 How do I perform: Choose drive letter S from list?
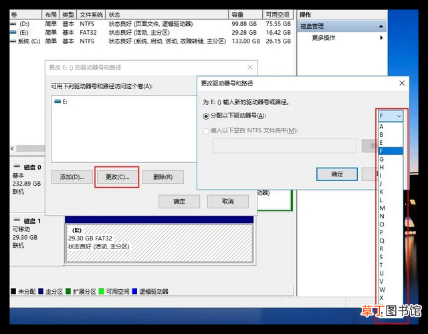(x=391, y=257)
